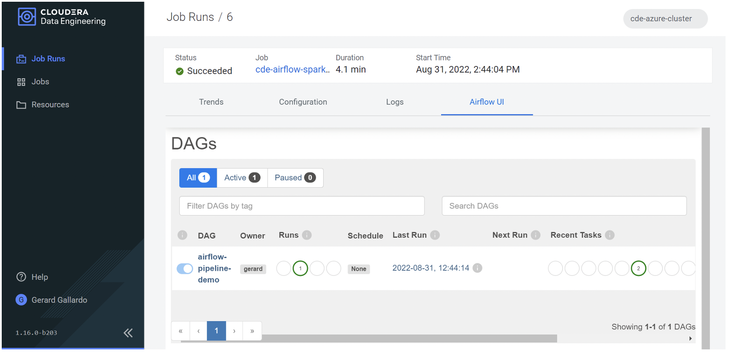Go to previous page with ‹ button
The height and width of the screenshot is (352, 729).
coord(198,331)
